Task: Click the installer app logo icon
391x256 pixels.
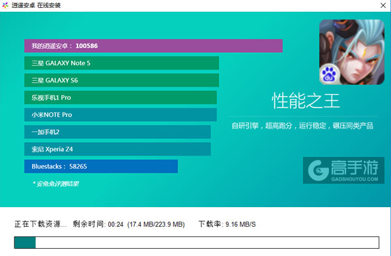Action: click(5, 5)
